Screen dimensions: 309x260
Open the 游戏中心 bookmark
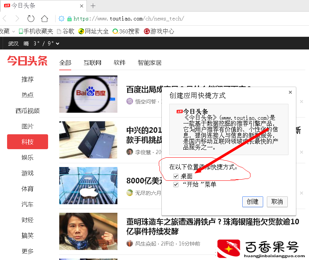(x=159, y=31)
